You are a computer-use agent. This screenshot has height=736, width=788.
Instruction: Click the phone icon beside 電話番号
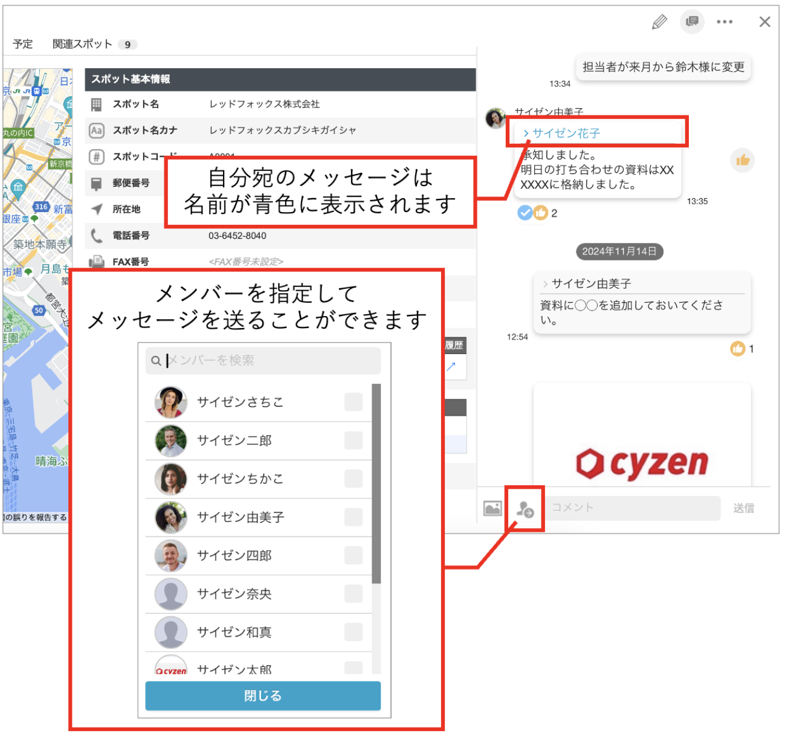pos(97,236)
